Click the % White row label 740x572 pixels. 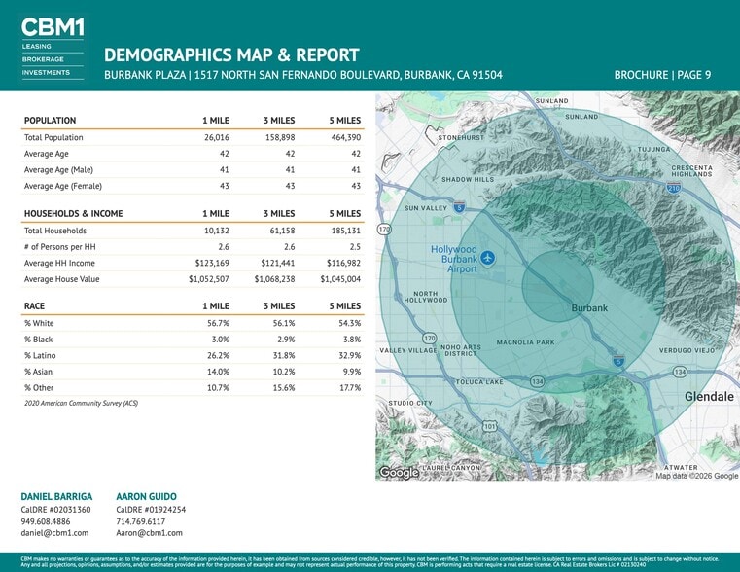pyautogui.click(x=39, y=323)
